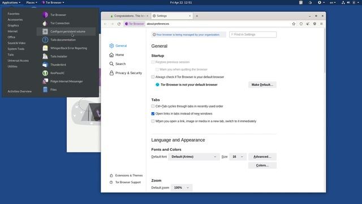Toggle Restore previous session checkbox

pyautogui.click(x=153, y=62)
